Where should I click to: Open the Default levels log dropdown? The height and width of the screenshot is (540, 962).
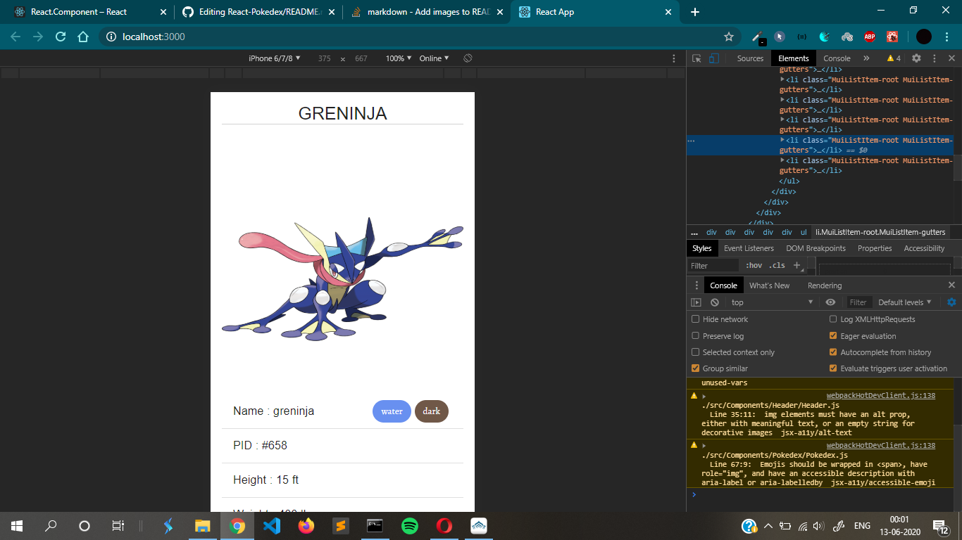[905, 302]
